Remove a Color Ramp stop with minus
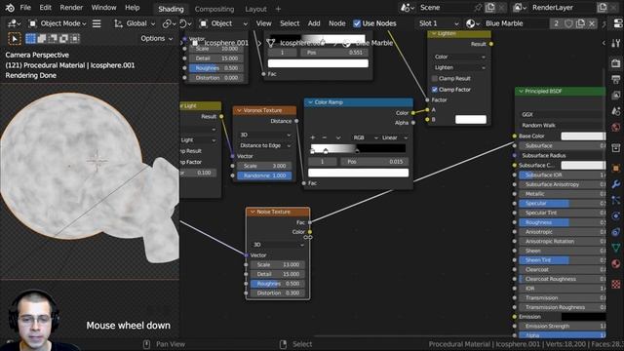The height and width of the screenshot is (351, 624). [x=325, y=137]
